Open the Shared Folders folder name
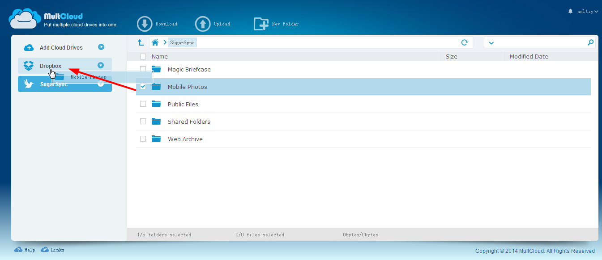Viewport: 602px width, 260px height. [x=189, y=122]
